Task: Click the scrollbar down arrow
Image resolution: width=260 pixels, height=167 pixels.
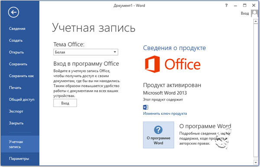Action: click(x=256, y=162)
